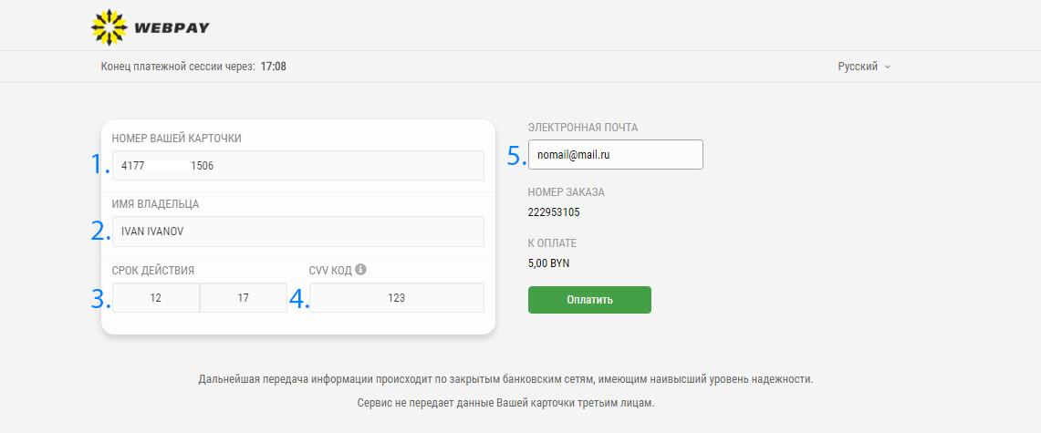This screenshot has height=433, width=1041.
Task: Click the Имя владельца label
Action: click(155, 204)
